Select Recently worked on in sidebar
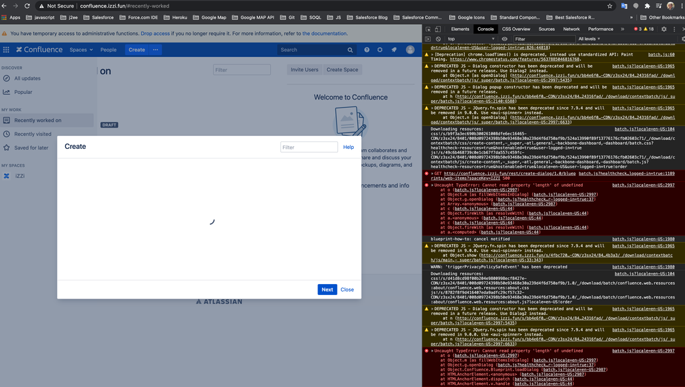This screenshot has height=387, width=685. click(47, 120)
